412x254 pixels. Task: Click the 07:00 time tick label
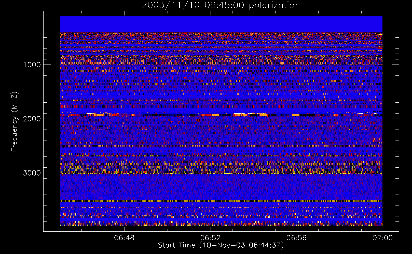[x=382, y=238]
